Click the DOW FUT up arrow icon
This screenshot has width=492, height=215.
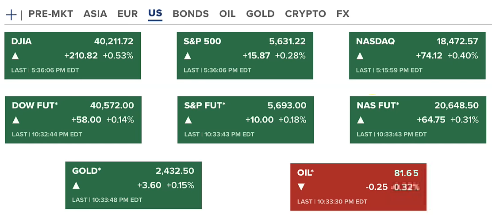pos(16,120)
